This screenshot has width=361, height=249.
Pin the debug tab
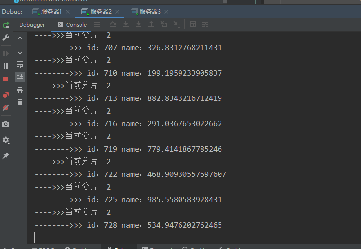6,155
